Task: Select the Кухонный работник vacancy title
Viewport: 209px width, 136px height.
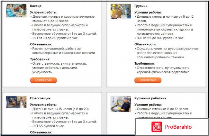Action: [x=150, y=98]
